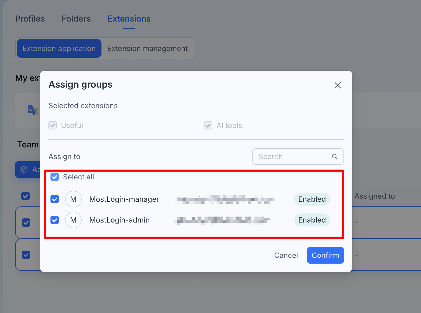Confirm the group assignment

pos(326,255)
